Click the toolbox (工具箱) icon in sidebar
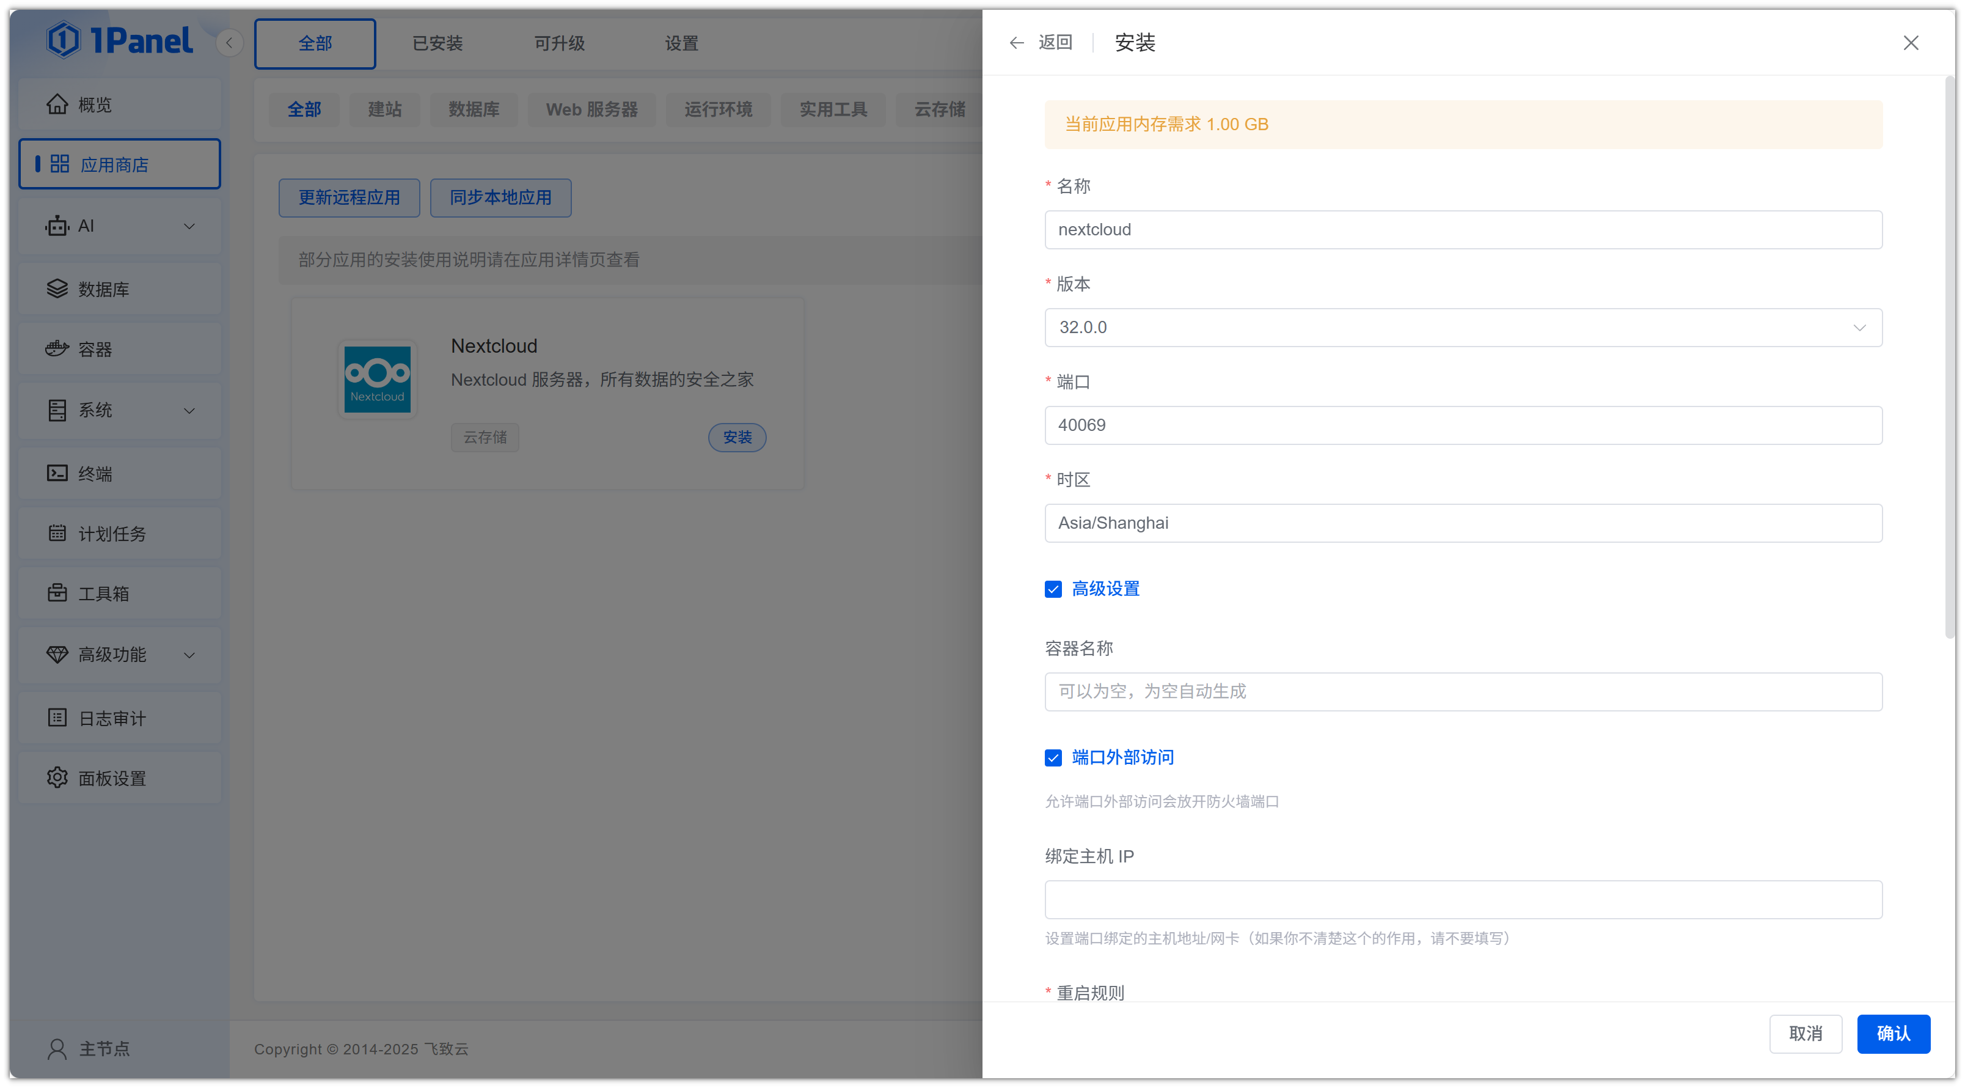 (57, 593)
